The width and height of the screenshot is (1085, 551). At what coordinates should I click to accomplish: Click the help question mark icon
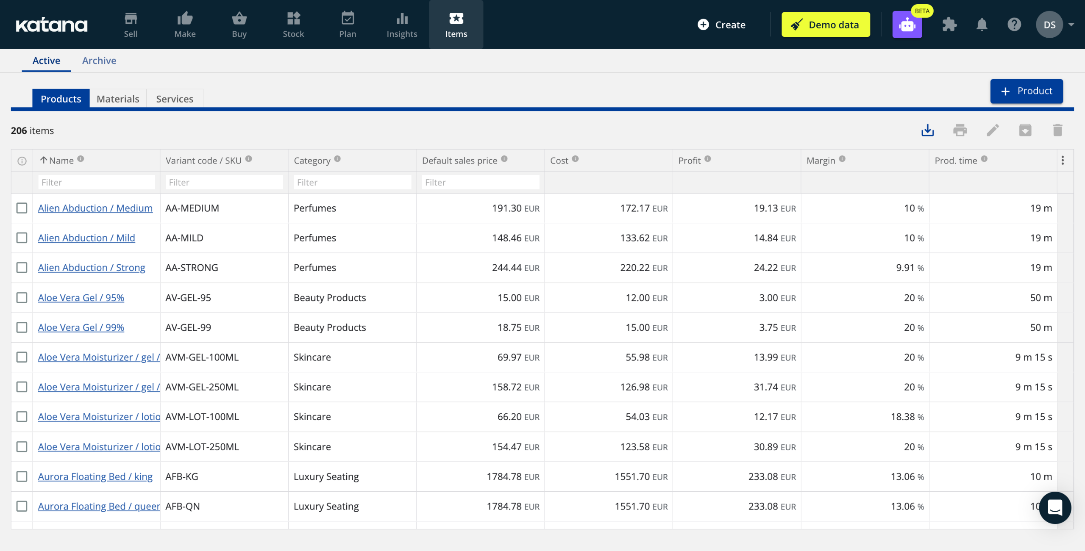[1014, 25]
